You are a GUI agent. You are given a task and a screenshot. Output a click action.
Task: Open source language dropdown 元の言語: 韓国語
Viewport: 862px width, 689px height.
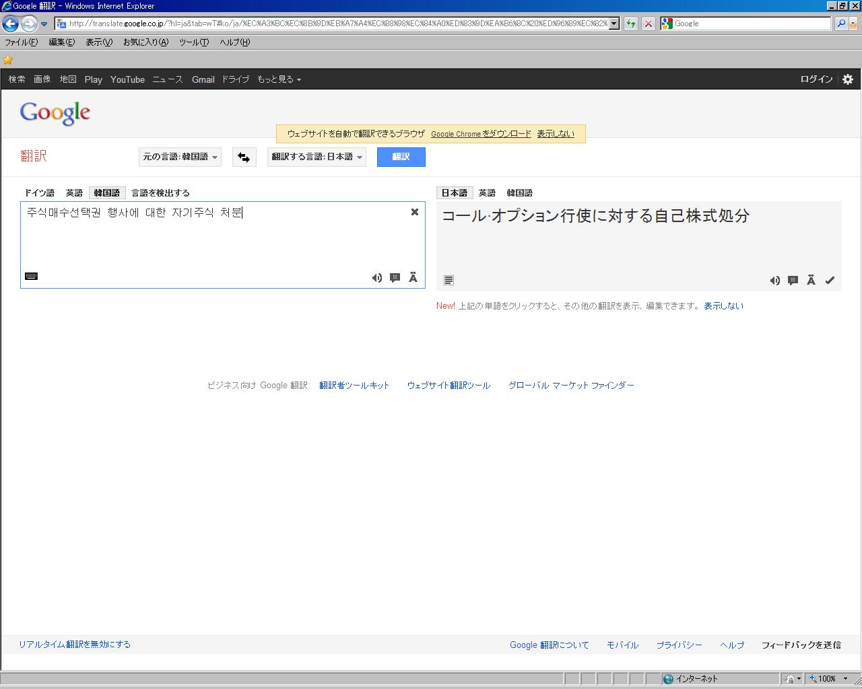point(180,157)
